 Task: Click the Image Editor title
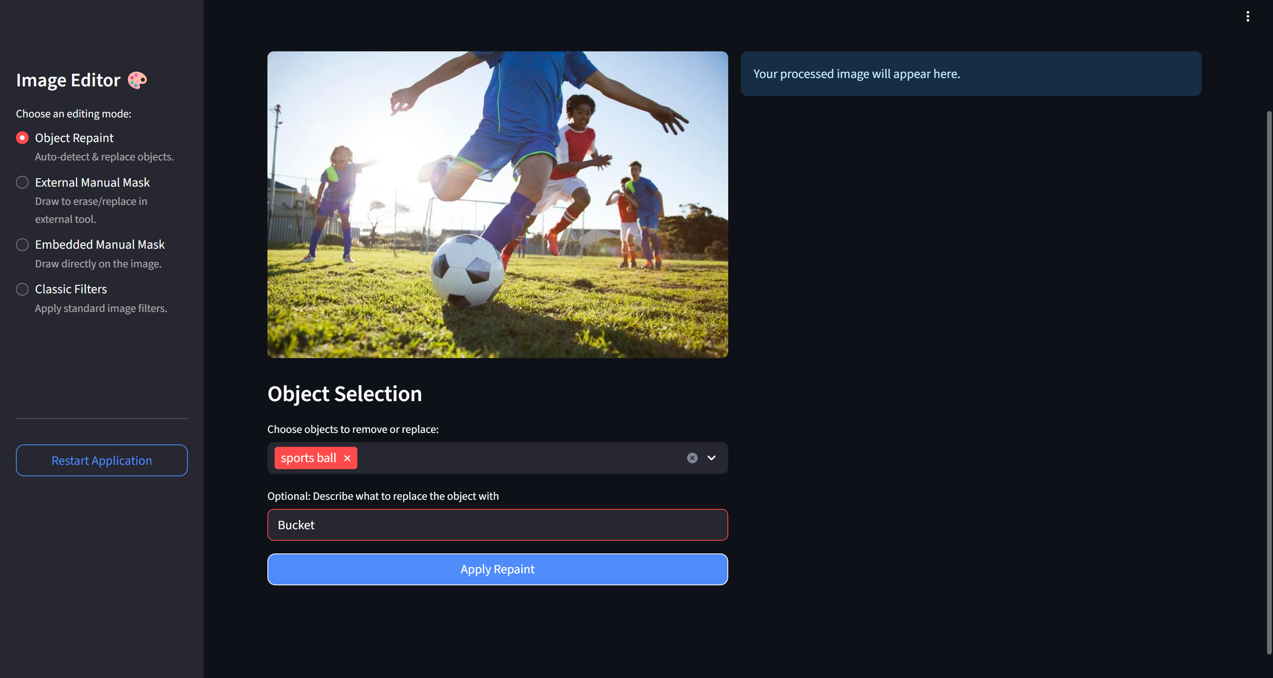point(68,80)
